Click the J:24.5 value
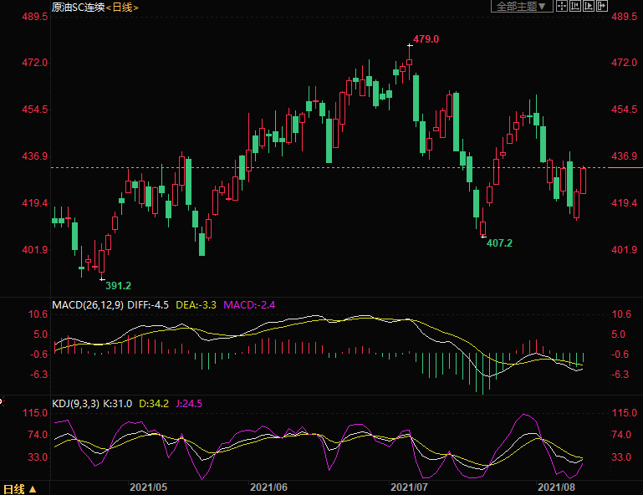Image resolution: width=643 pixels, height=495 pixels. click(x=189, y=404)
